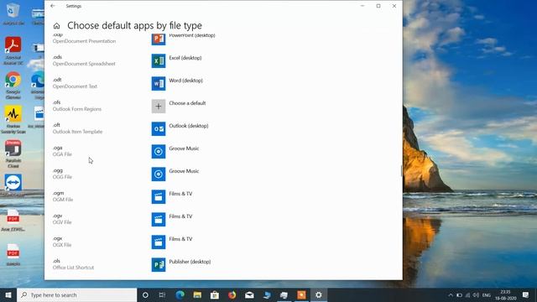Open the Windows Start menu
Viewport: 537px width, 302px height.
8,294
